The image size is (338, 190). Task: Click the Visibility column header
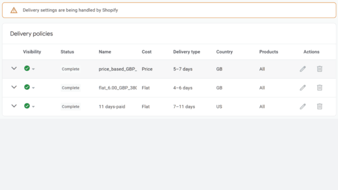click(x=32, y=52)
